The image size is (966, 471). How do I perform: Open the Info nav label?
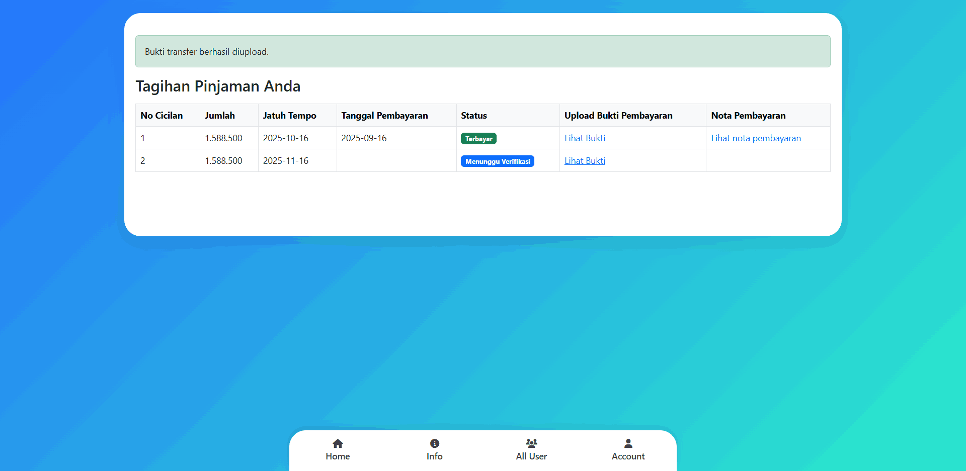point(435,456)
